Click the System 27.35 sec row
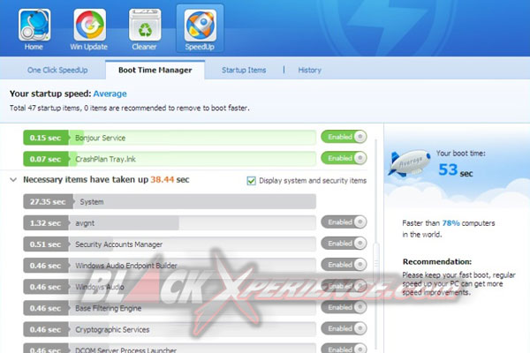 (170, 202)
